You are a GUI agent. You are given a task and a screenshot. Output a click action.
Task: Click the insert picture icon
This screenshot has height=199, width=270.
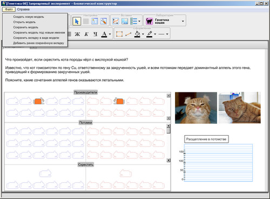tap(125, 21)
